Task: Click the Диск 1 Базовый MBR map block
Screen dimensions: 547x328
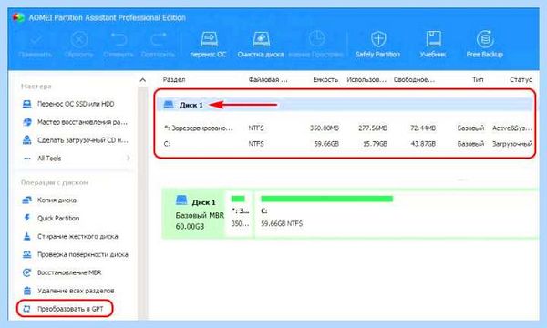Action: click(x=193, y=214)
